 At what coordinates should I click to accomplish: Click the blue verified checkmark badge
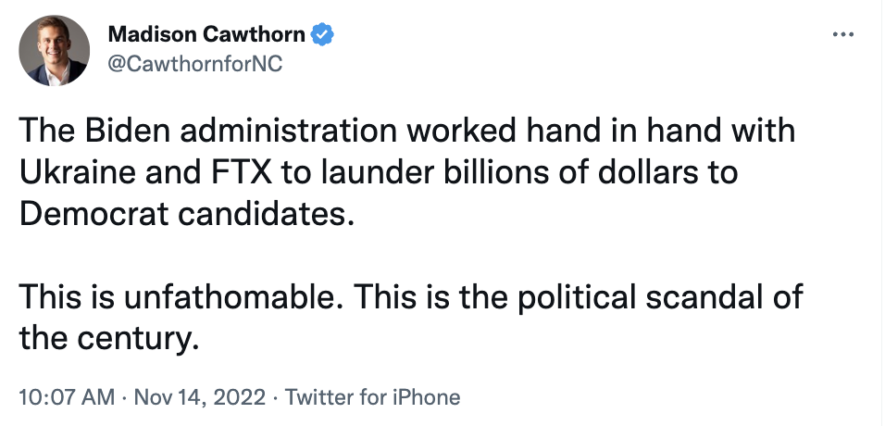coord(323,35)
